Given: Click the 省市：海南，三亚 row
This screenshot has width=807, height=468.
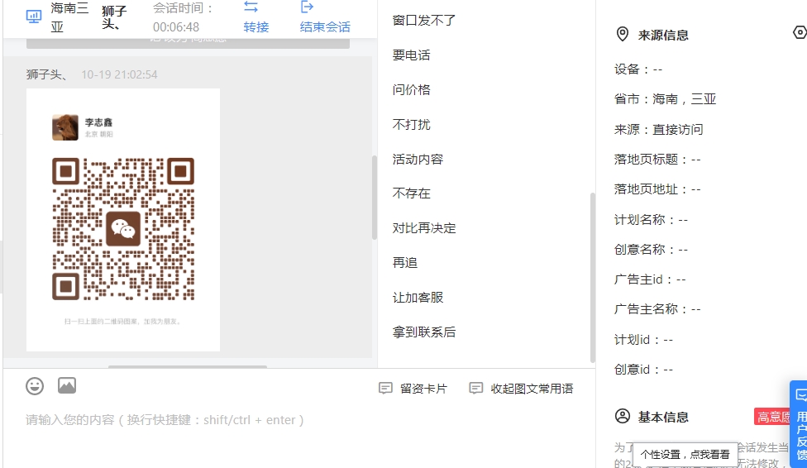Looking at the screenshot, I should point(665,99).
